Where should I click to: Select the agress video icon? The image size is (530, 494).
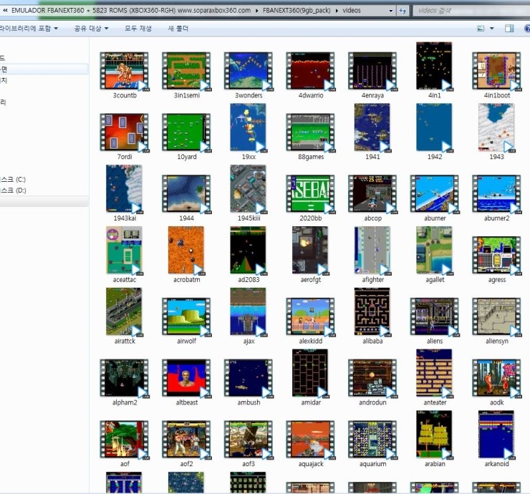496,256
